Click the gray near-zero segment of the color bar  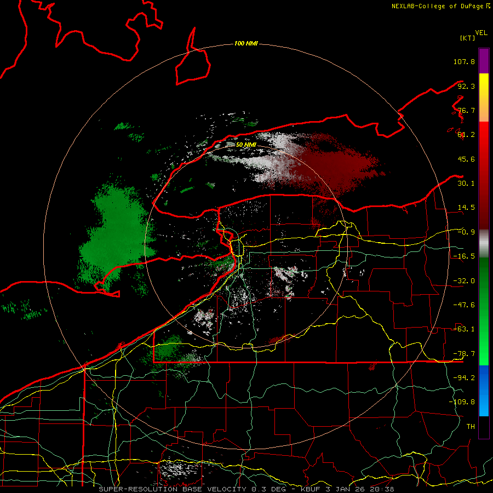(x=484, y=244)
